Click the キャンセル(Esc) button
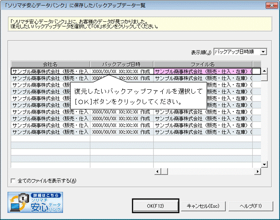This screenshot has width=280, height=220. click(x=203, y=206)
